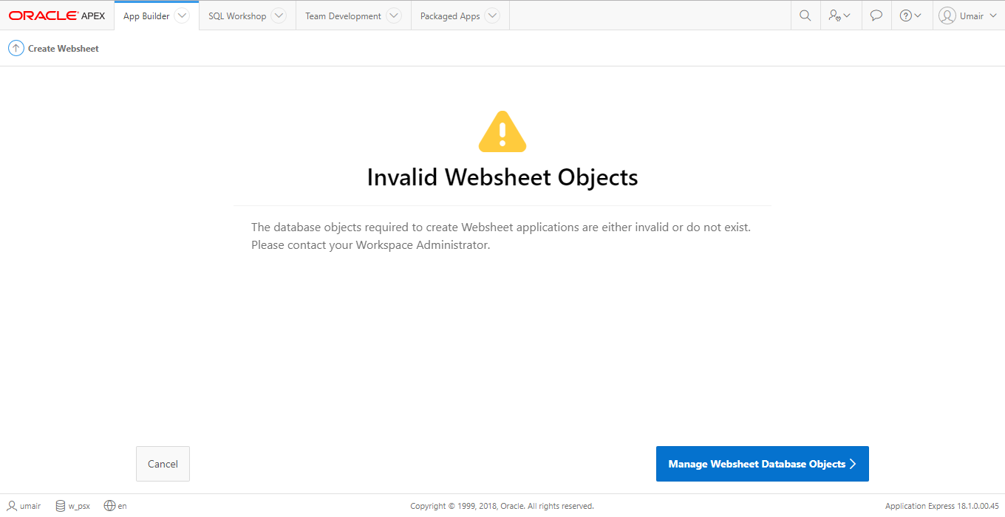Expand the Team Development dropdown arrow

coord(394,16)
